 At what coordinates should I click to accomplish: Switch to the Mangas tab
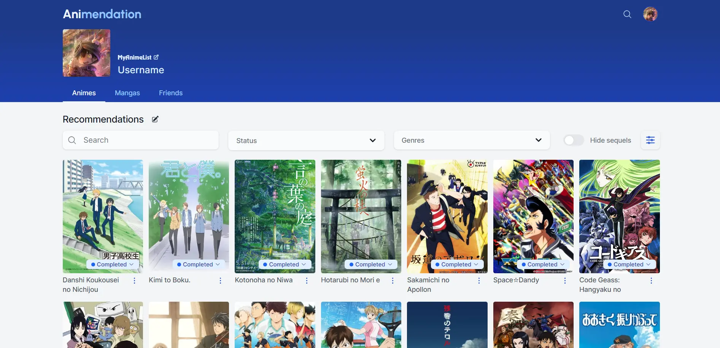pos(127,93)
